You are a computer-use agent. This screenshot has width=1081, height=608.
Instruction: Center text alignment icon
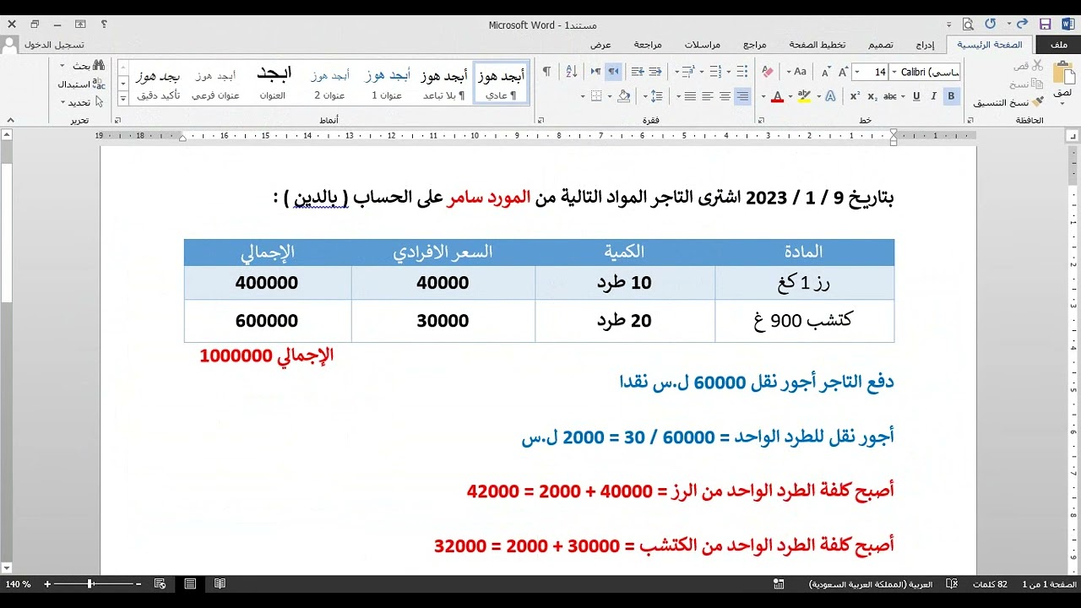tap(725, 96)
